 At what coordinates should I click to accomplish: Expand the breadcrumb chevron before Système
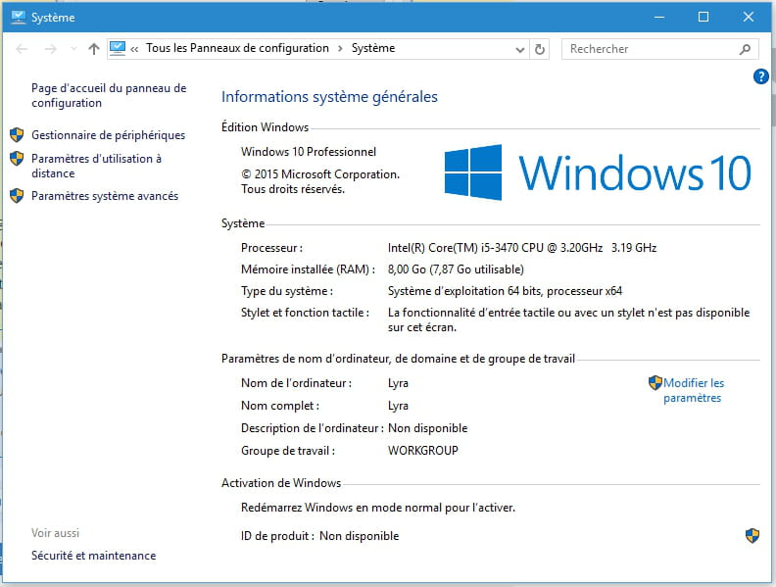[x=340, y=48]
